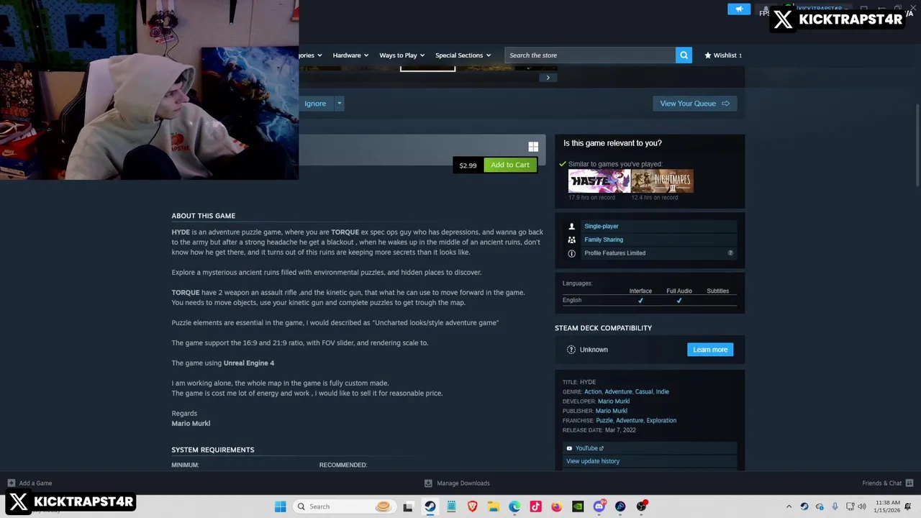Screen dimensions: 921x518
Task: Click Add a Game label
Action: 35,483
